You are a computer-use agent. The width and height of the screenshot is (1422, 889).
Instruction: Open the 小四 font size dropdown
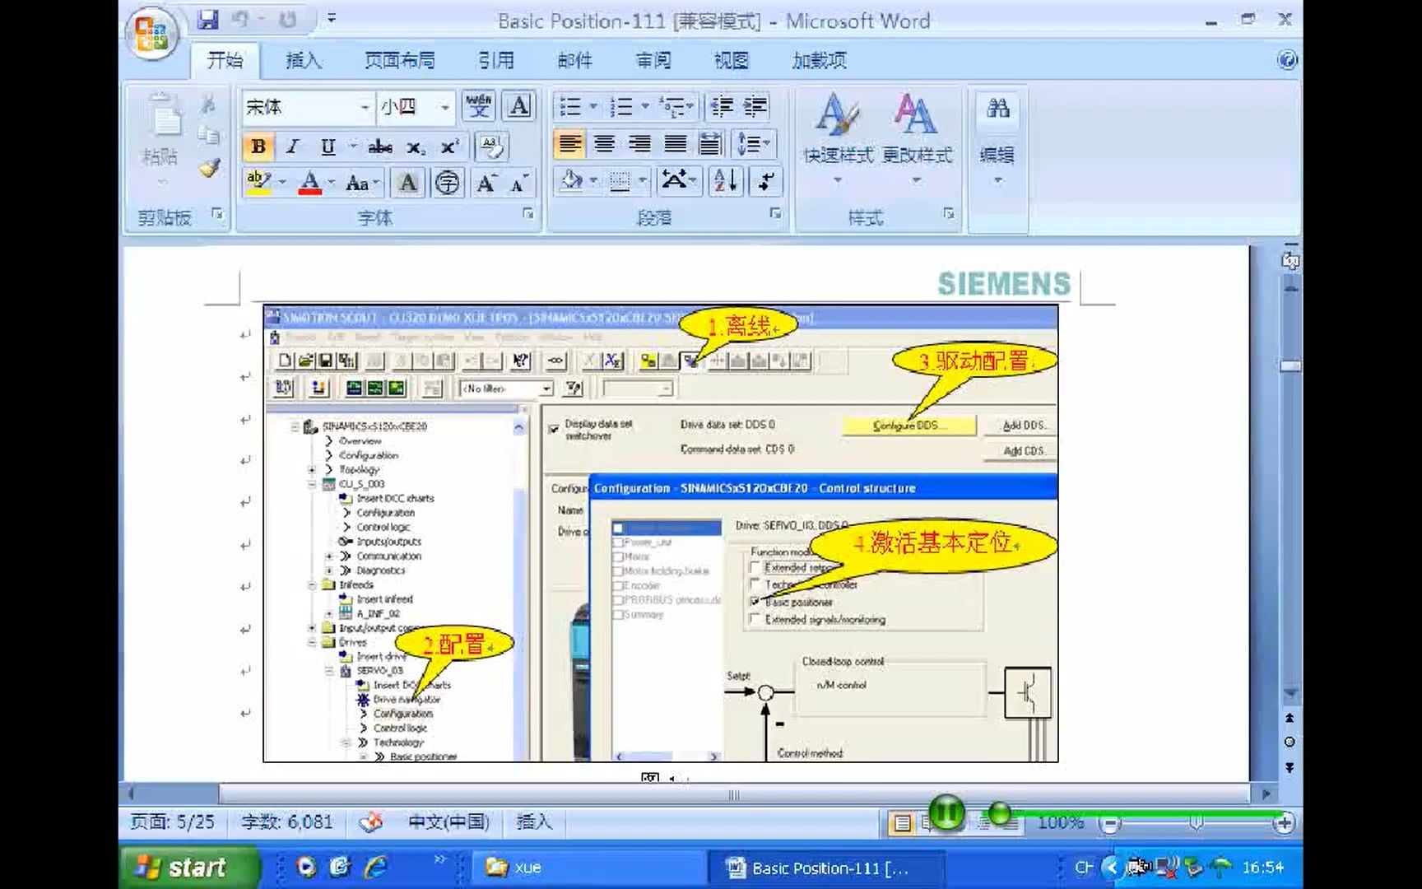coord(444,107)
